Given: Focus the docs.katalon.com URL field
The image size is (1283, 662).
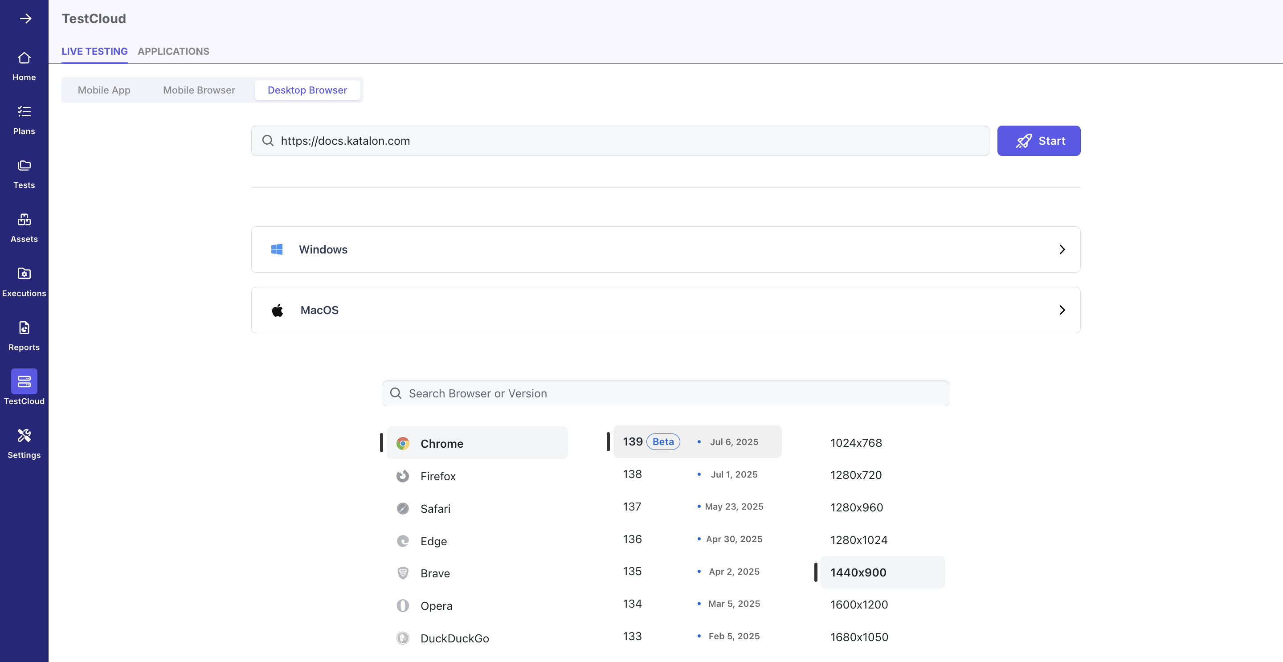Looking at the screenshot, I should [620, 140].
